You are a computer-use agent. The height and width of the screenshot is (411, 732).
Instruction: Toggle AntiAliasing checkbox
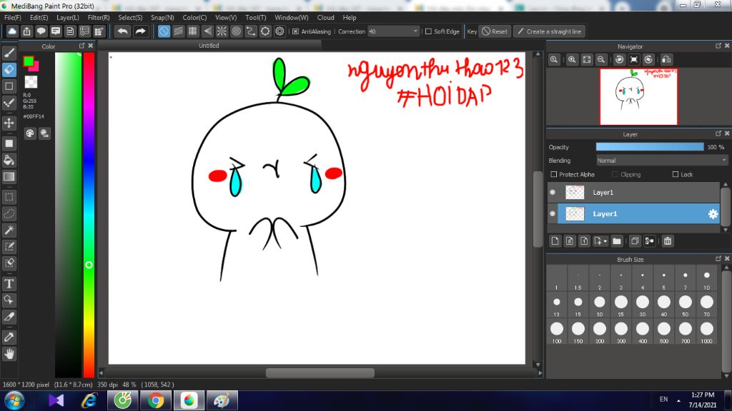pyautogui.click(x=295, y=31)
